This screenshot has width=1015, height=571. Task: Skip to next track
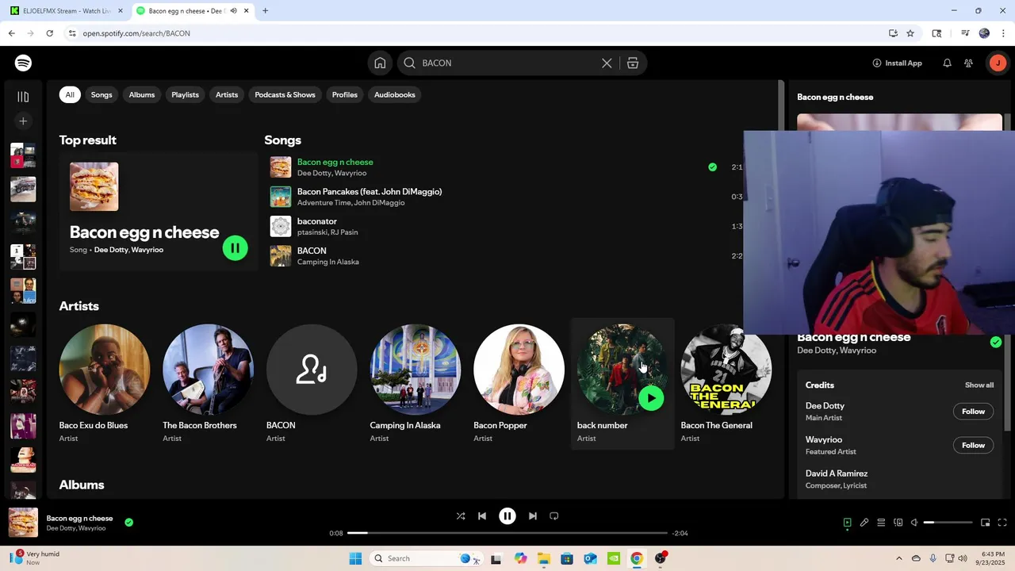tap(533, 515)
